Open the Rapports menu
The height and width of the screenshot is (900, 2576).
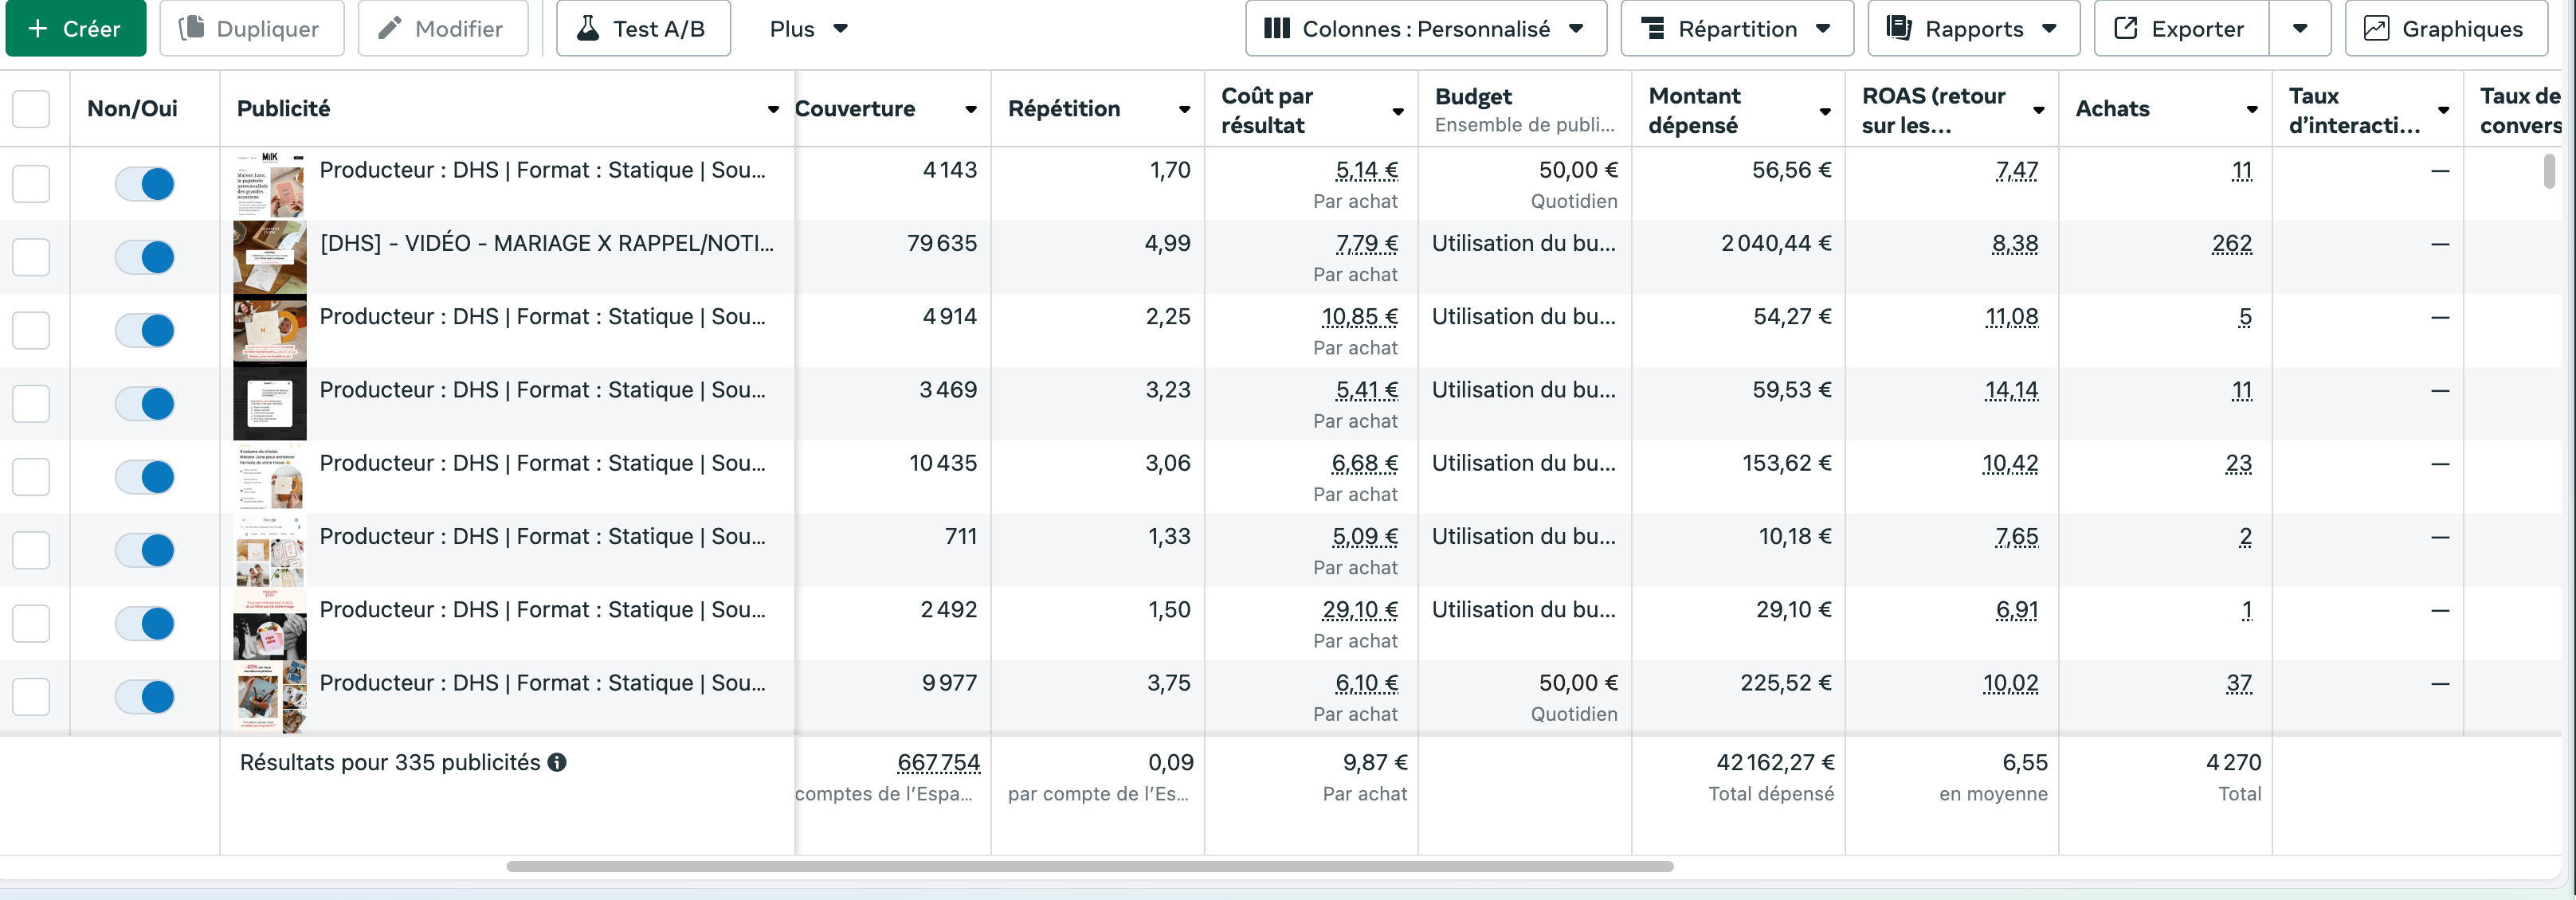click(x=1972, y=28)
